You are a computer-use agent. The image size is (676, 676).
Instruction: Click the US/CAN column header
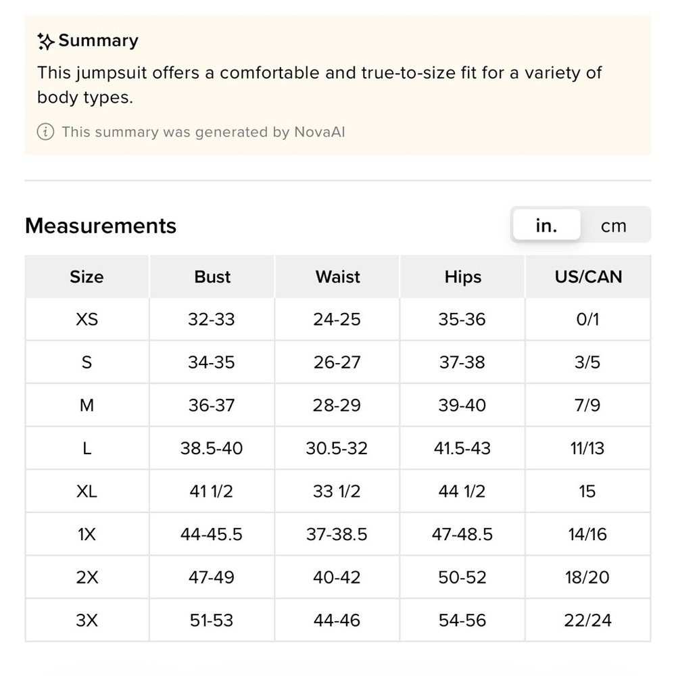(x=587, y=276)
